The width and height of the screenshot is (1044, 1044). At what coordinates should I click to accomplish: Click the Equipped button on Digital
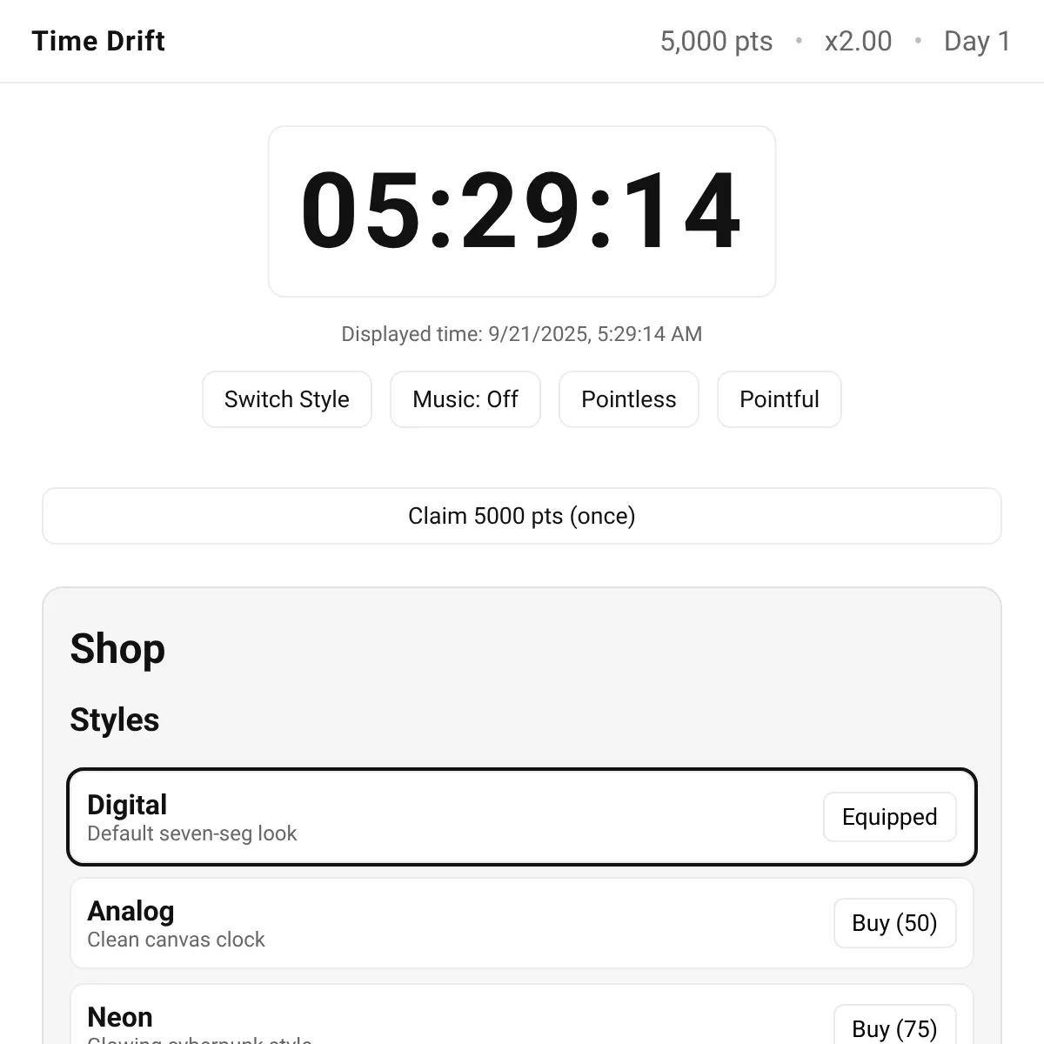coord(890,817)
